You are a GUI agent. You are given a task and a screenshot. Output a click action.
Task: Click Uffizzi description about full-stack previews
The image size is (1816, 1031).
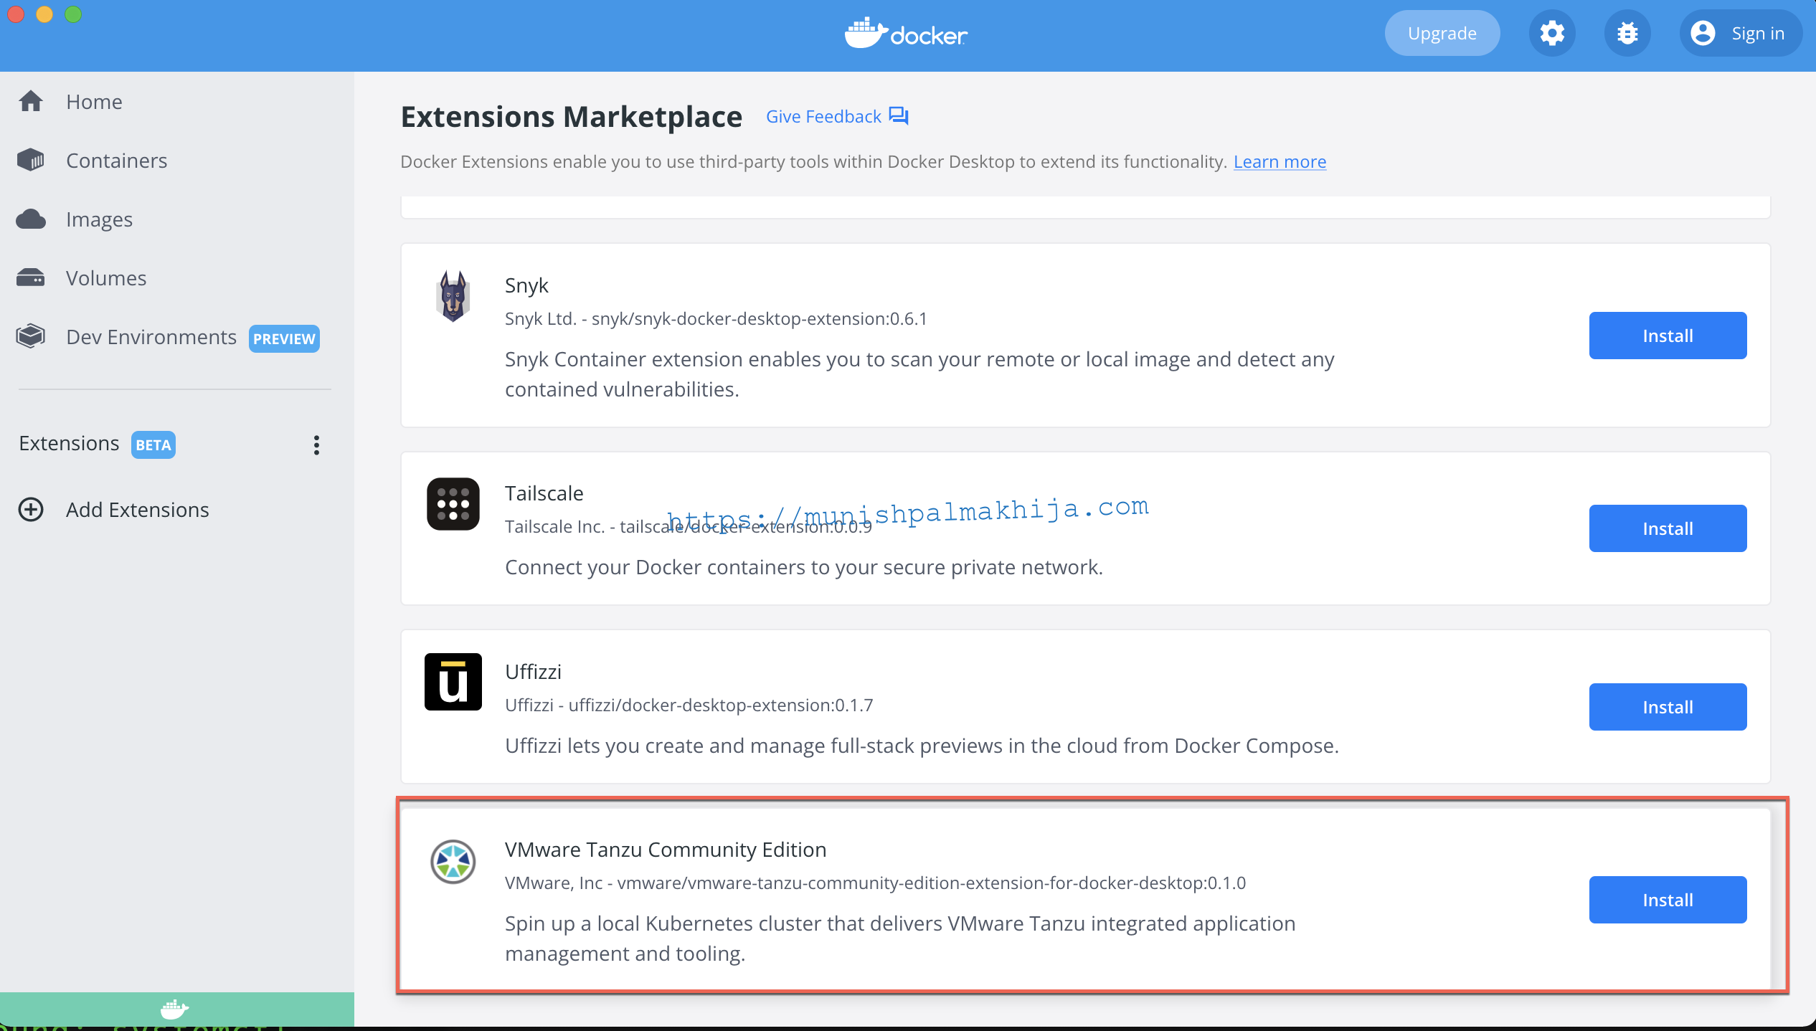pyautogui.click(x=922, y=746)
